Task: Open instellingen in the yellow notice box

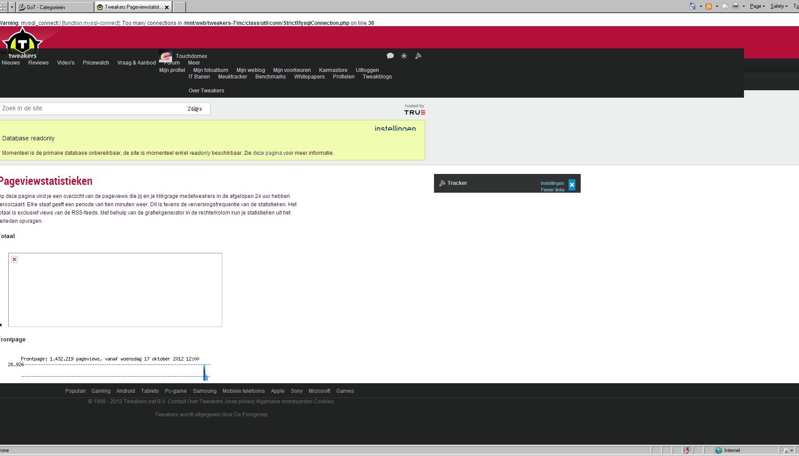Action: 395,129
